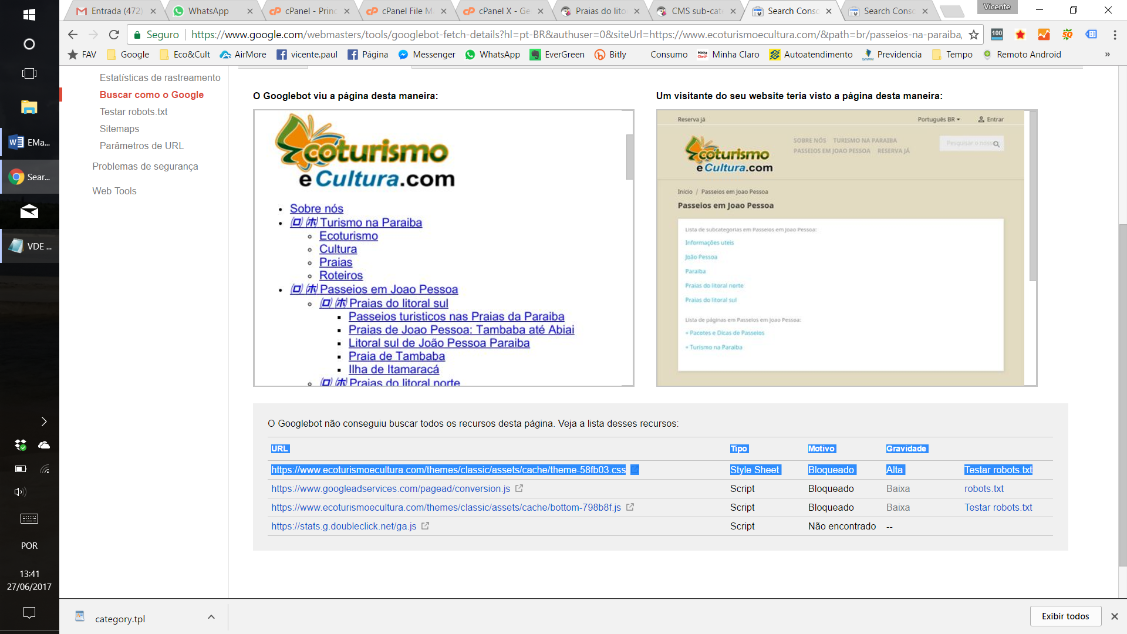
Task: Switch to the cPanel File Manager tab
Action: 406,11
